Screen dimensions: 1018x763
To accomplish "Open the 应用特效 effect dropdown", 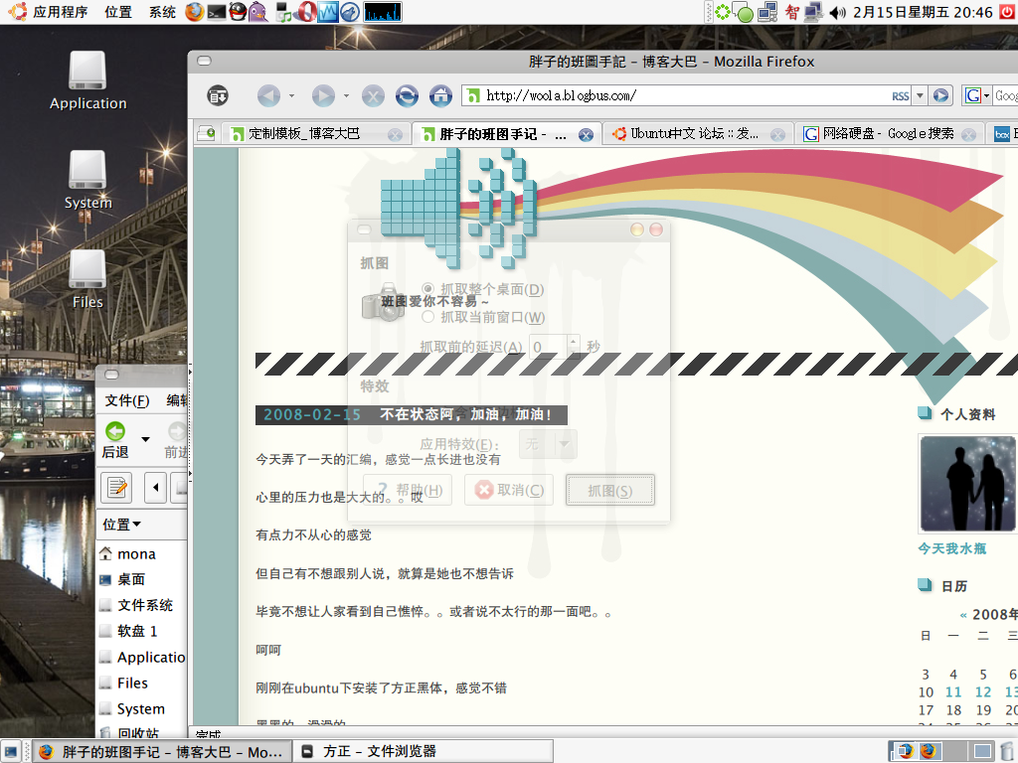I will [x=548, y=444].
